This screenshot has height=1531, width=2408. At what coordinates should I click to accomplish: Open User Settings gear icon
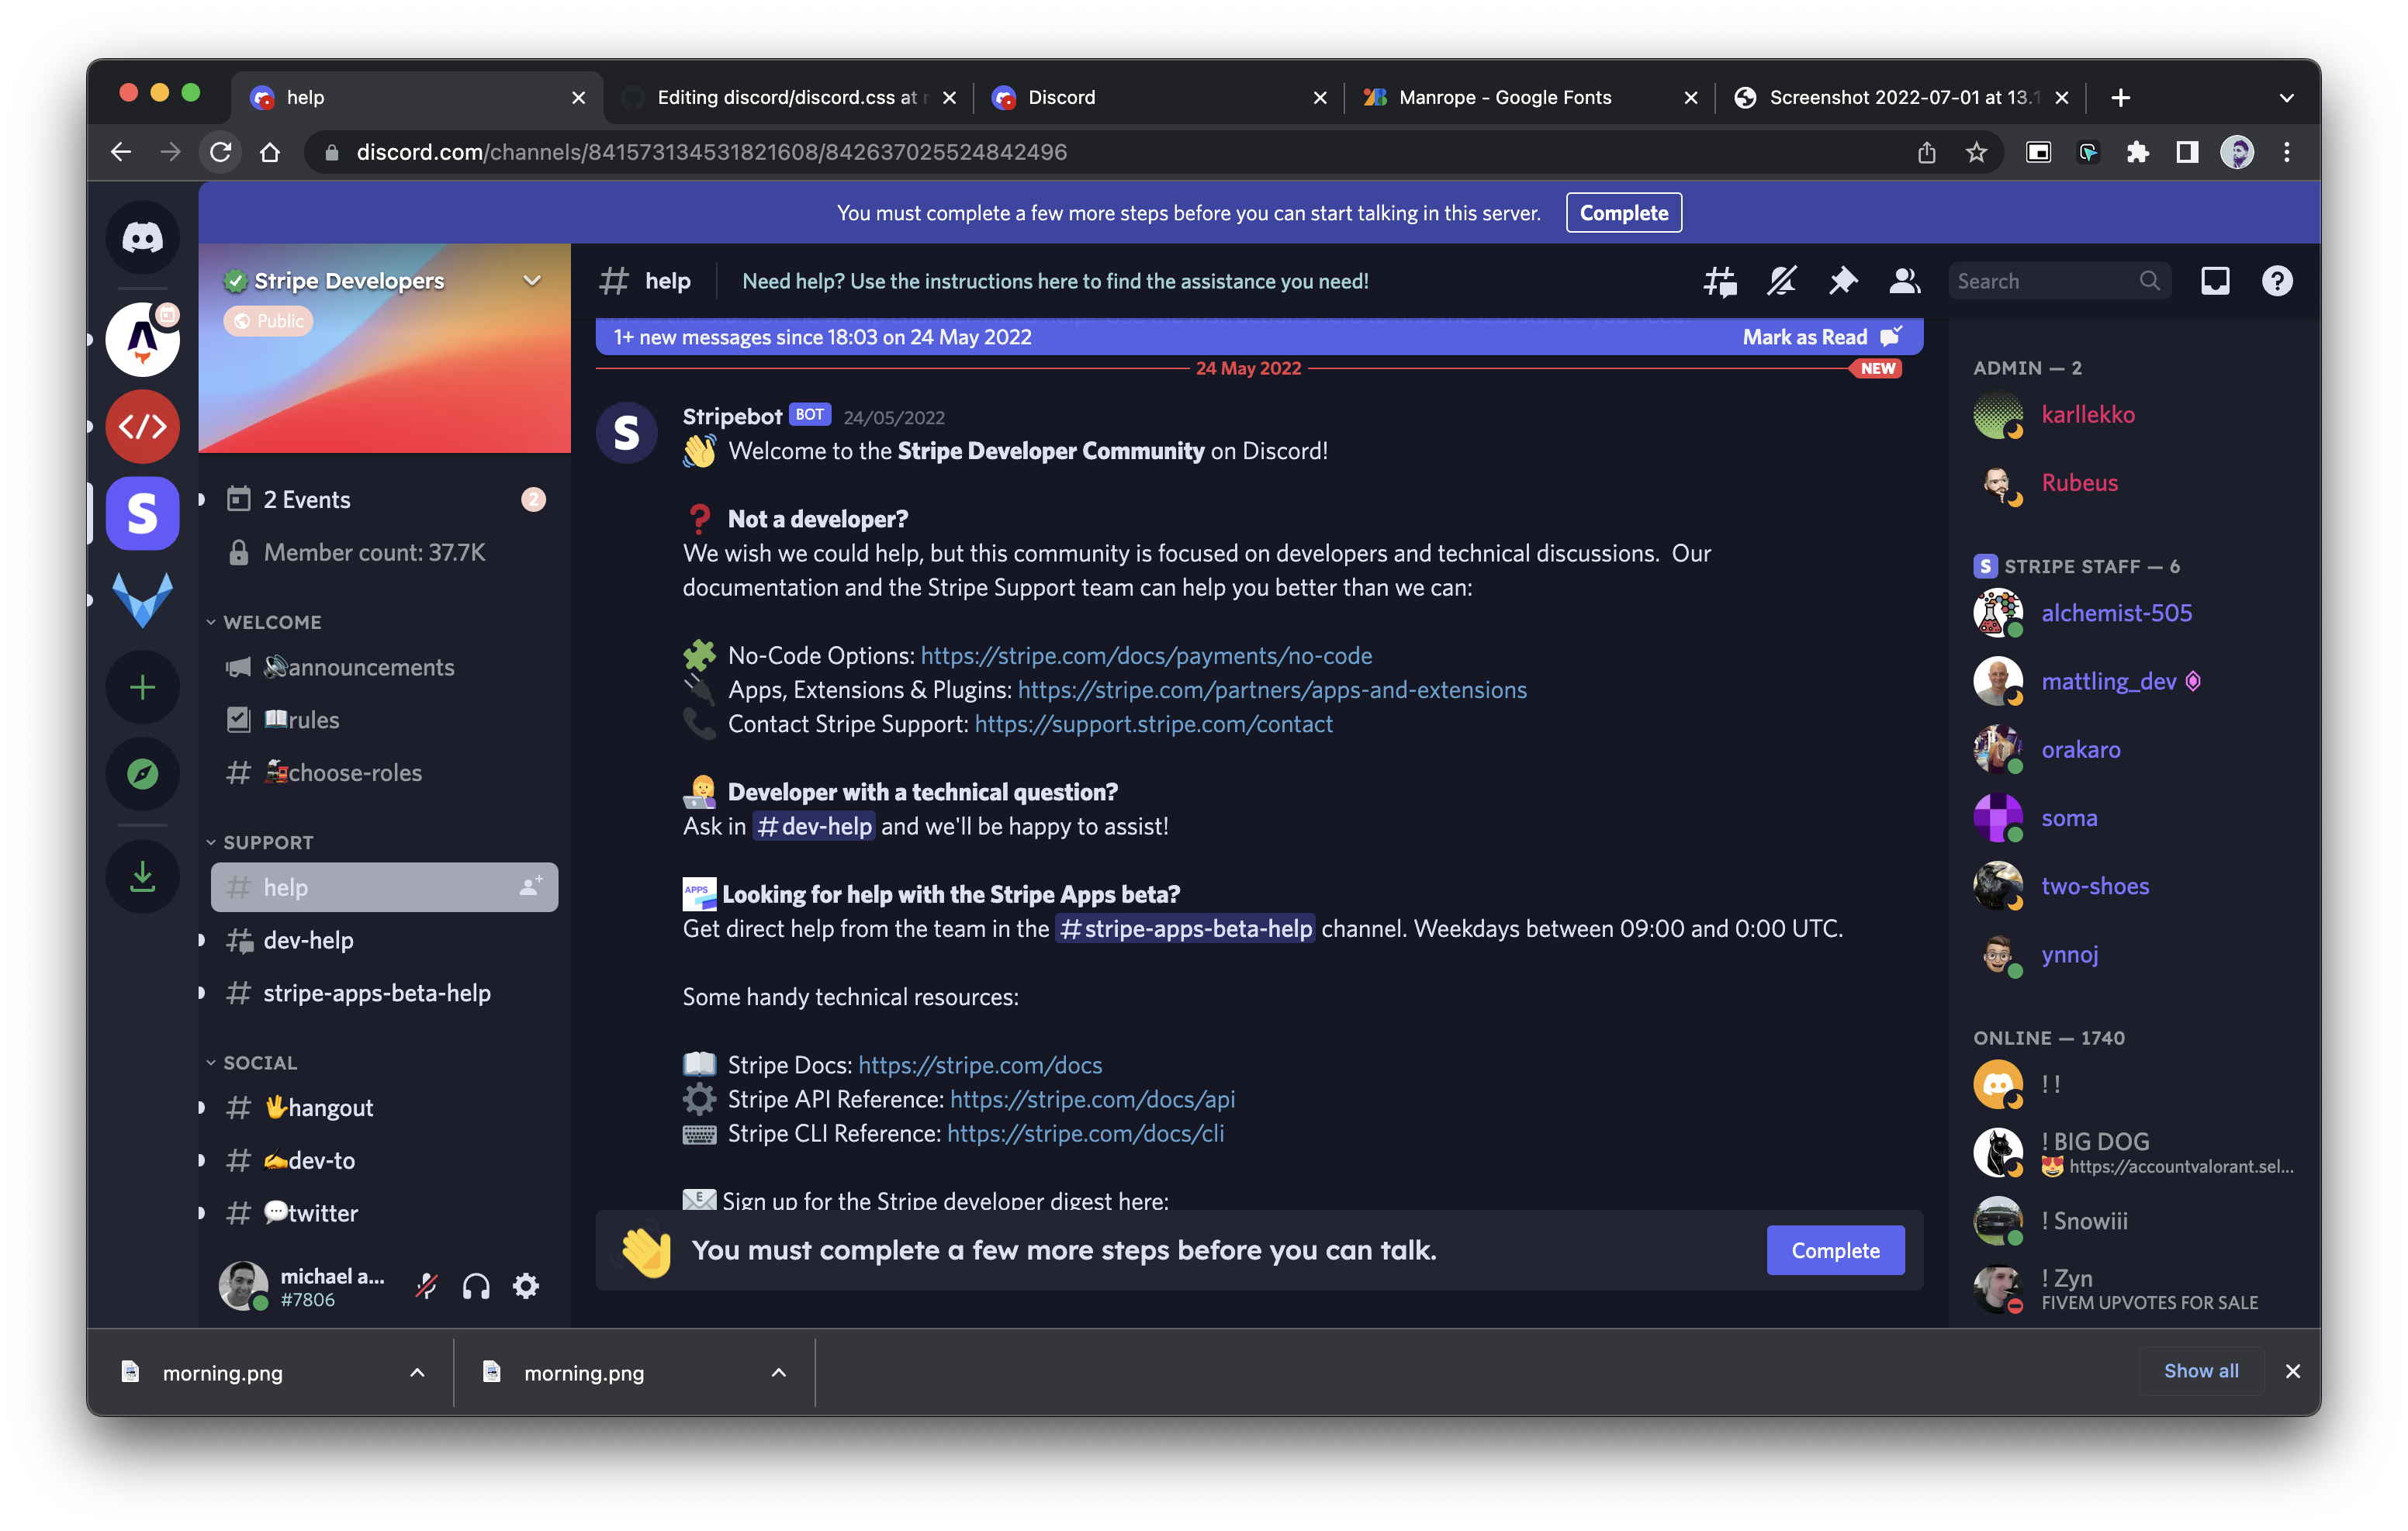(x=526, y=1286)
